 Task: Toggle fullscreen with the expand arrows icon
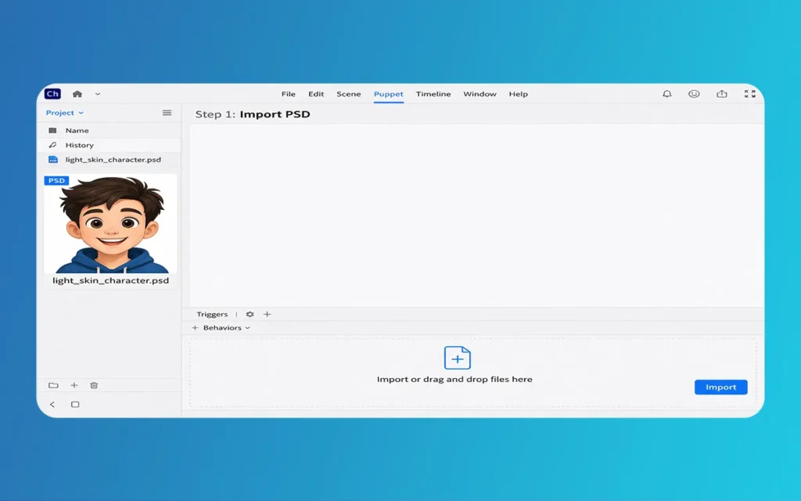tap(749, 94)
